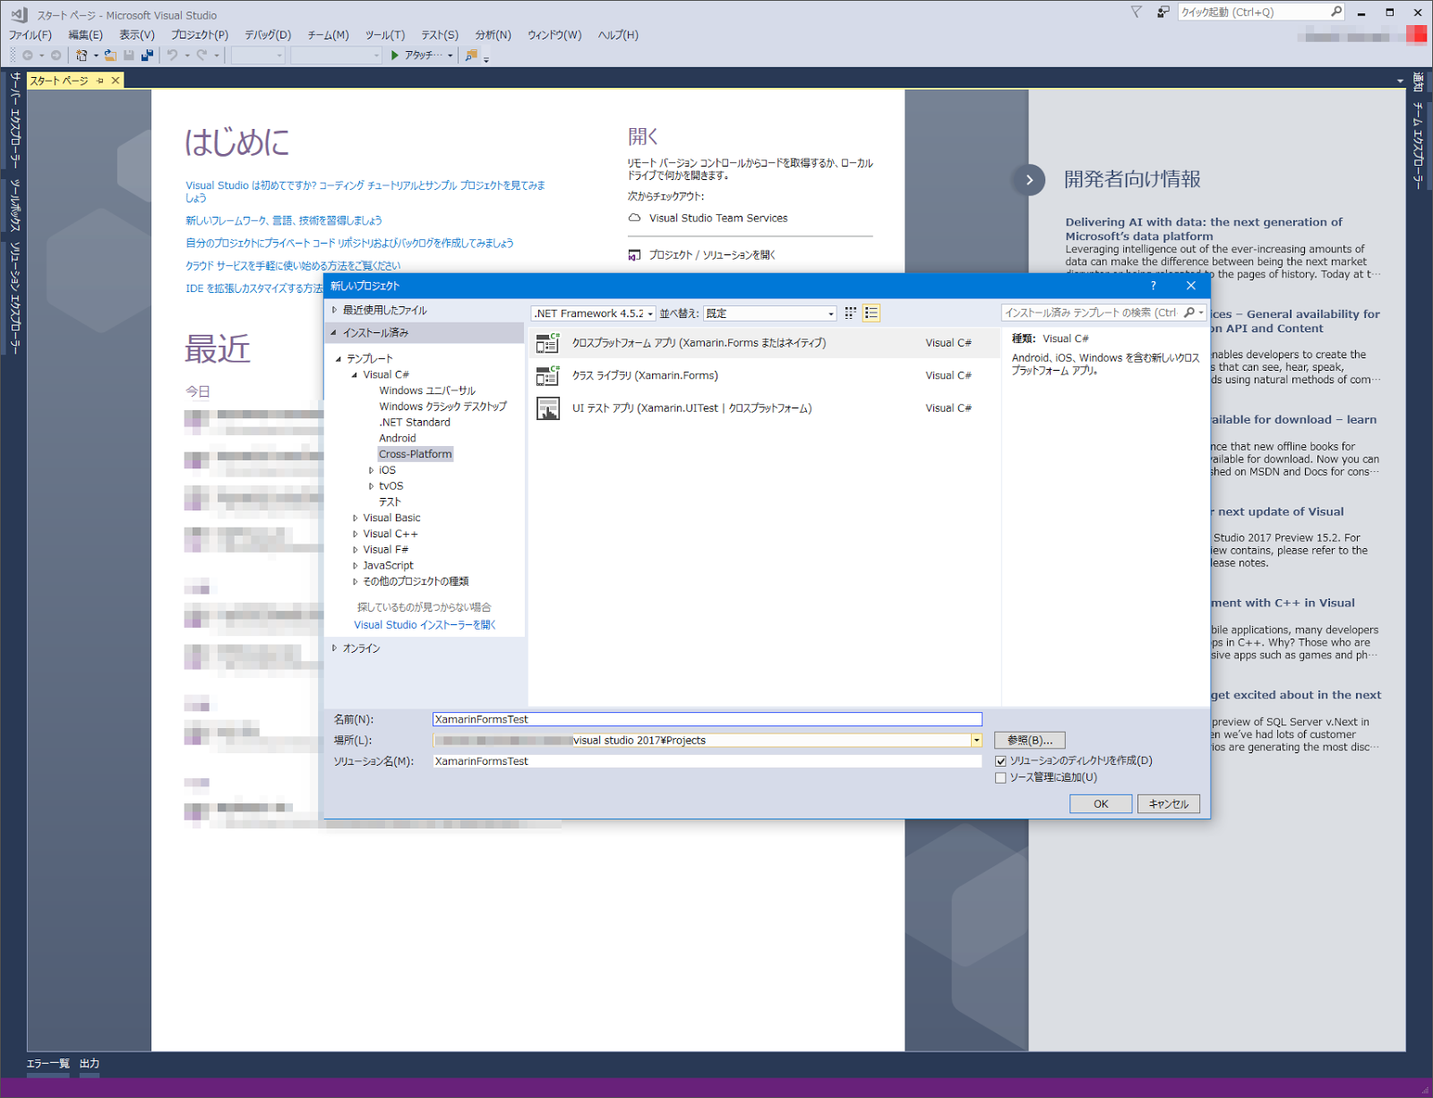Open 'Delivering AI with data' news link
The width and height of the screenshot is (1433, 1098).
(1204, 229)
